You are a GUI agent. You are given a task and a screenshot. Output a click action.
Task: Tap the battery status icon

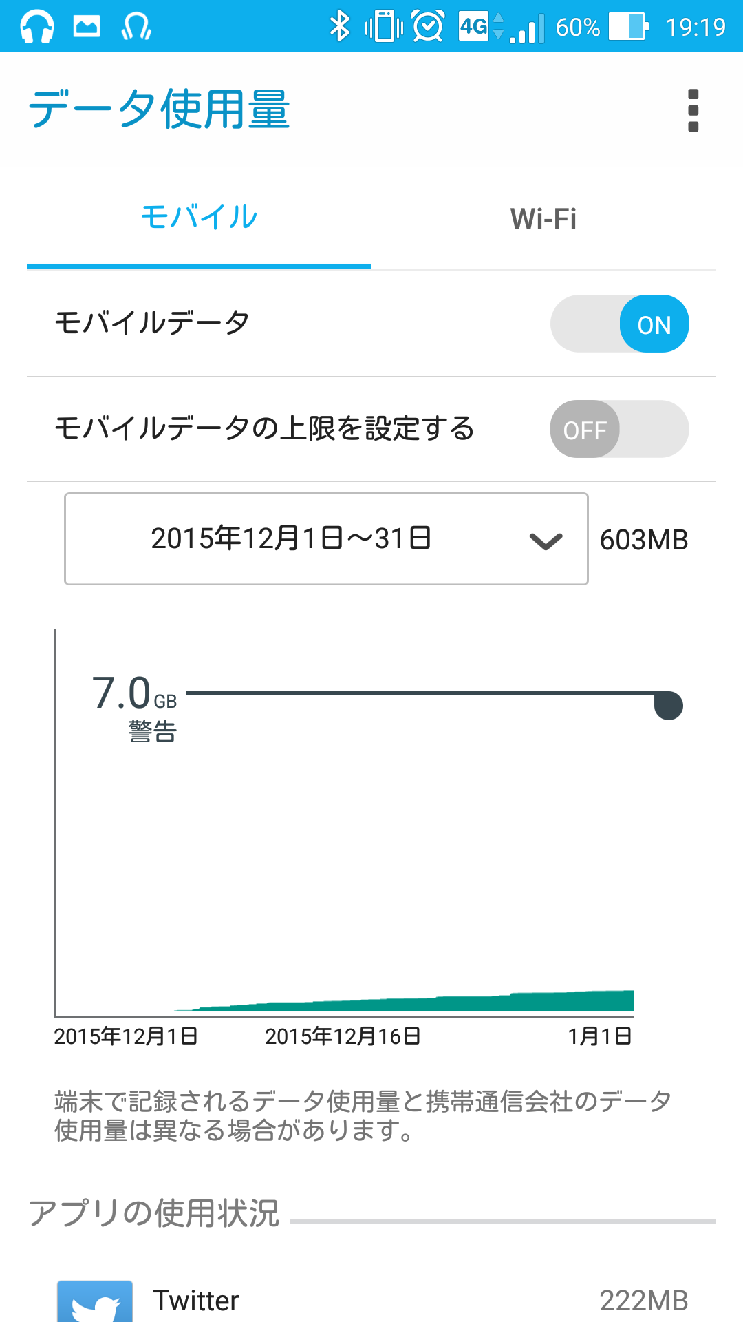pos(627,27)
